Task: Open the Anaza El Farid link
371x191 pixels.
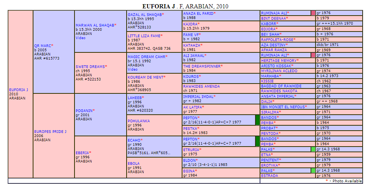Action: [x=198, y=13]
